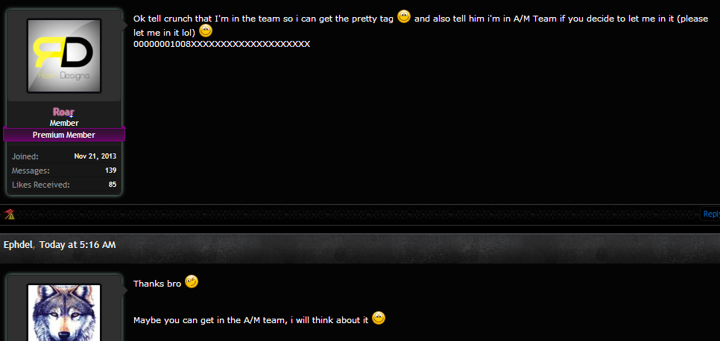Click the "Messages:" label in user info

31,170
